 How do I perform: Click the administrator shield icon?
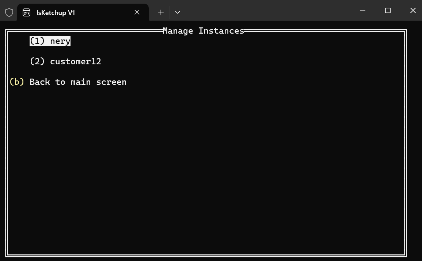9,12
